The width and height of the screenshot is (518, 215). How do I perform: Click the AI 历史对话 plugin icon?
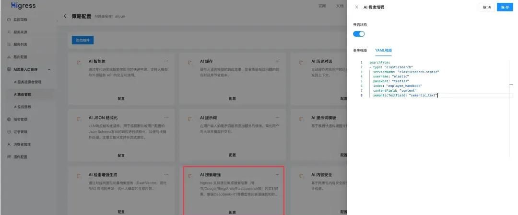[301, 62]
